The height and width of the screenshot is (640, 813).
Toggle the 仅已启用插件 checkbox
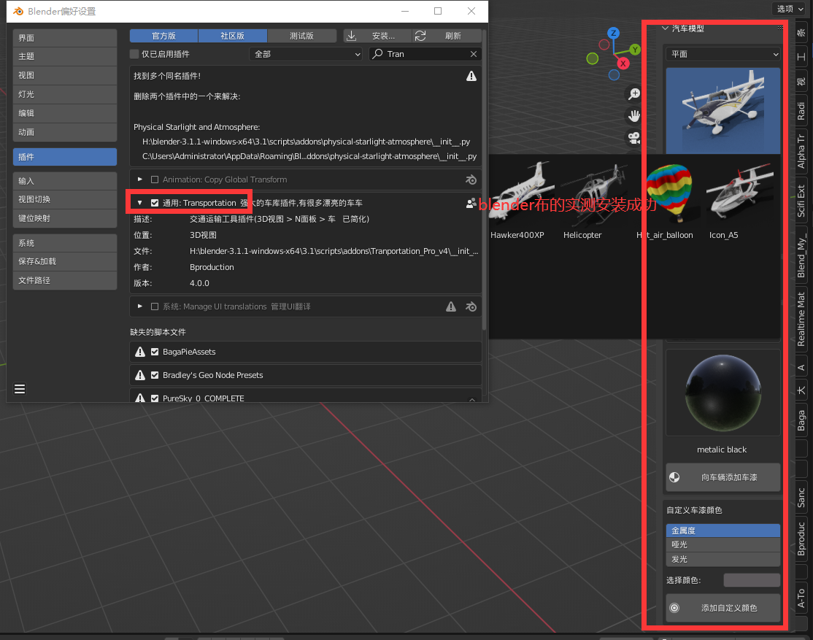pos(135,54)
